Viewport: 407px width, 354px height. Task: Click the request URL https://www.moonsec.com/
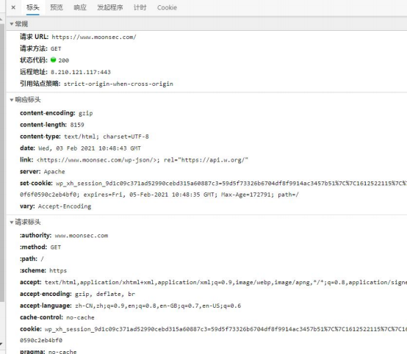94,37
